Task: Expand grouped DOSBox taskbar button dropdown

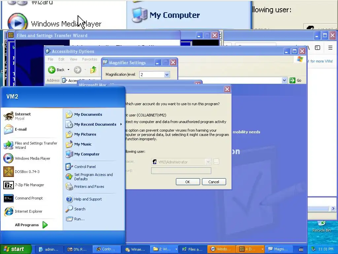Action: [x=262, y=249]
